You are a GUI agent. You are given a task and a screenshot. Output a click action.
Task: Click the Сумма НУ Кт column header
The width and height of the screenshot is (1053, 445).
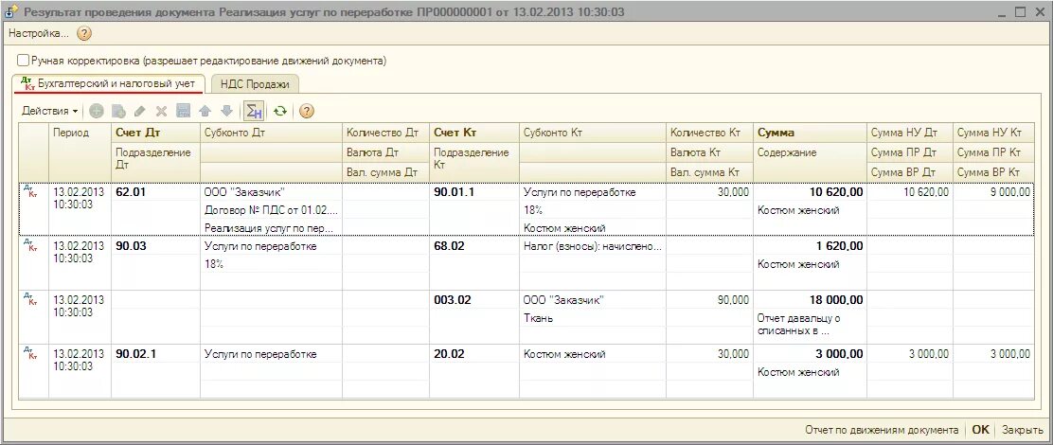tap(993, 133)
